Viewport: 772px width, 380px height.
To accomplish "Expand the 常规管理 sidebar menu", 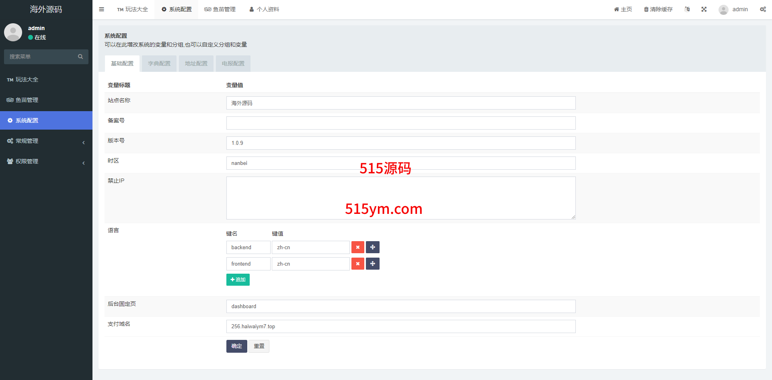I will click(x=46, y=141).
